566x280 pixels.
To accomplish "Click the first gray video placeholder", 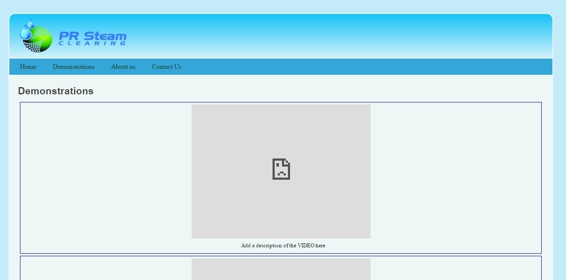I will click(281, 171).
